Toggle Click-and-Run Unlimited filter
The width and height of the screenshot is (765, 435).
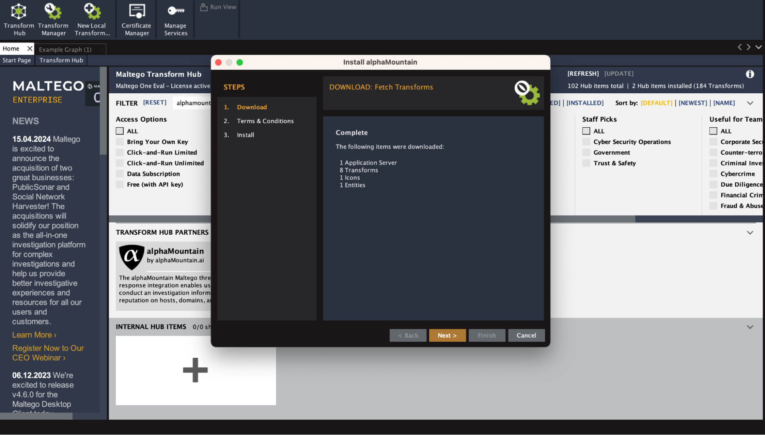click(120, 163)
